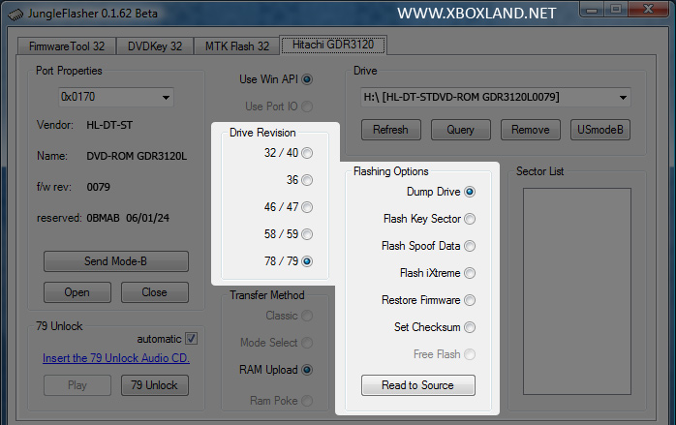Click the Read to Source button
The width and height of the screenshot is (676, 425).
click(418, 385)
